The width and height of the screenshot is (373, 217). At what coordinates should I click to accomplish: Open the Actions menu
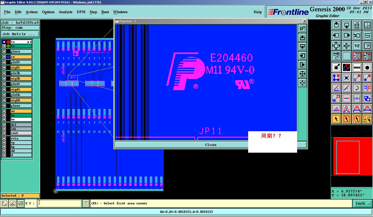click(x=32, y=12)
